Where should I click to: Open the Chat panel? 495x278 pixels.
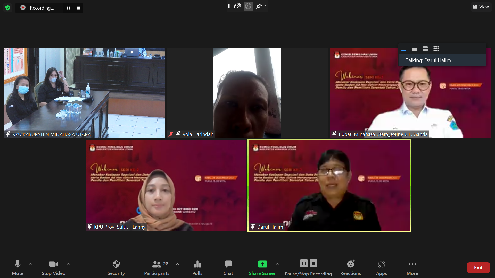pyautogui.click(x=228, y=268)
